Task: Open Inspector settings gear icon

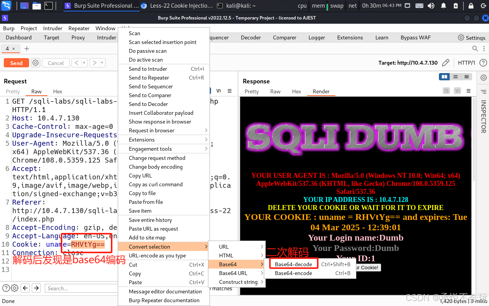Action: click(x=484, y=78)
